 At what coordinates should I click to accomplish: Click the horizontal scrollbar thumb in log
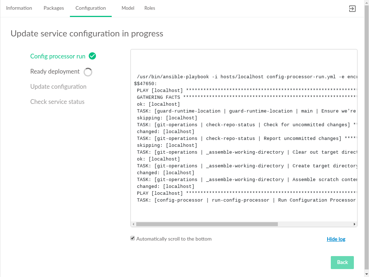pyautogui.click(x=207, y=224)
